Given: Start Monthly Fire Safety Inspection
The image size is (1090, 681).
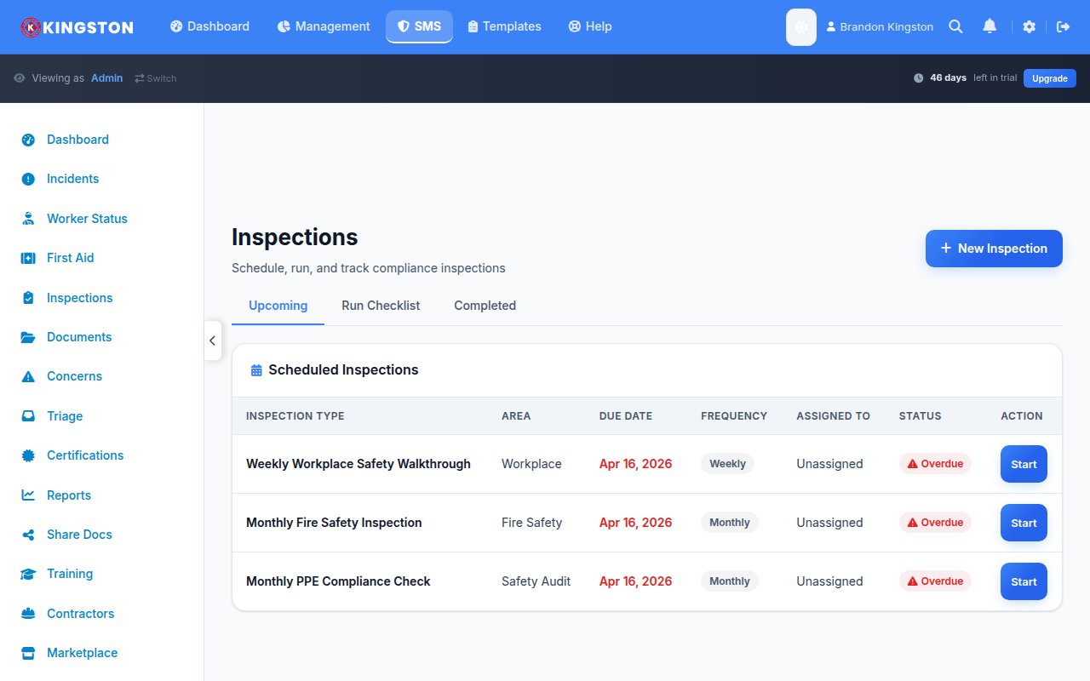Looking at the screenshot, I should click(x=1024, y=523).
